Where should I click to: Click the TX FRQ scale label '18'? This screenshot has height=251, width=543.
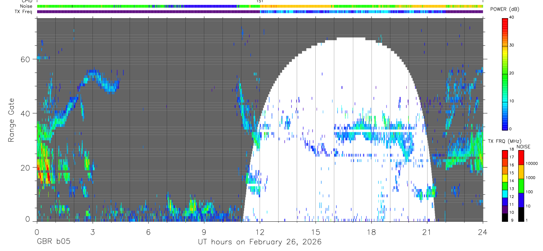(512, 150)
